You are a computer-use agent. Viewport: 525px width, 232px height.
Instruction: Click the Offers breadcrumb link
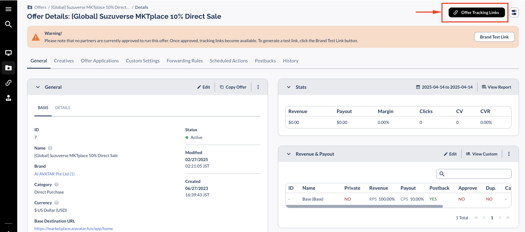40,7
